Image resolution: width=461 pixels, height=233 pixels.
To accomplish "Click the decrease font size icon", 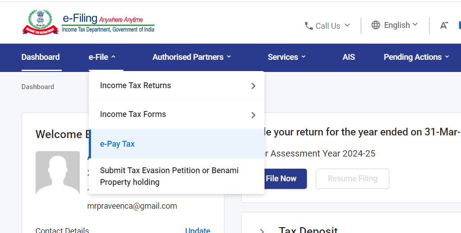I will click(x=444, y=26).
